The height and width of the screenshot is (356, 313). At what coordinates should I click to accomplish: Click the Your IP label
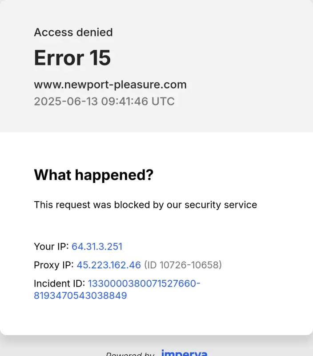(51, 247)
